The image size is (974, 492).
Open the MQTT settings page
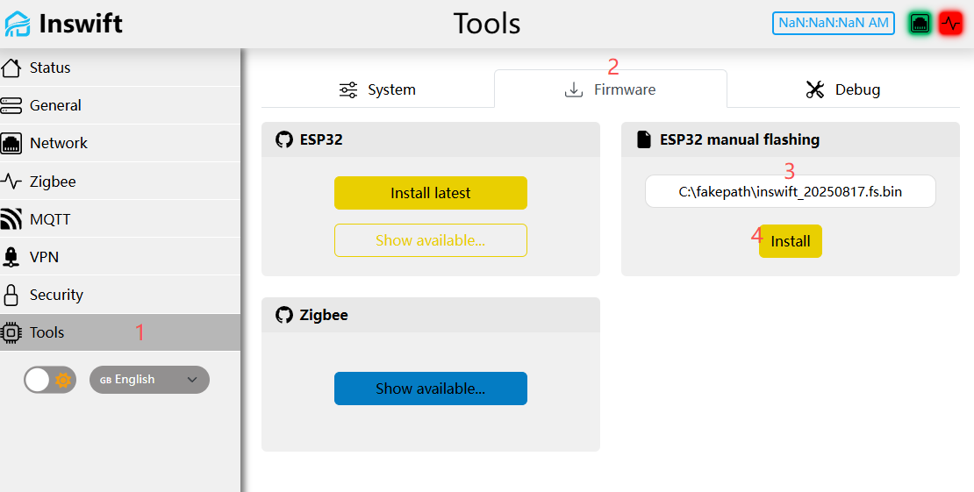point(120,219)
